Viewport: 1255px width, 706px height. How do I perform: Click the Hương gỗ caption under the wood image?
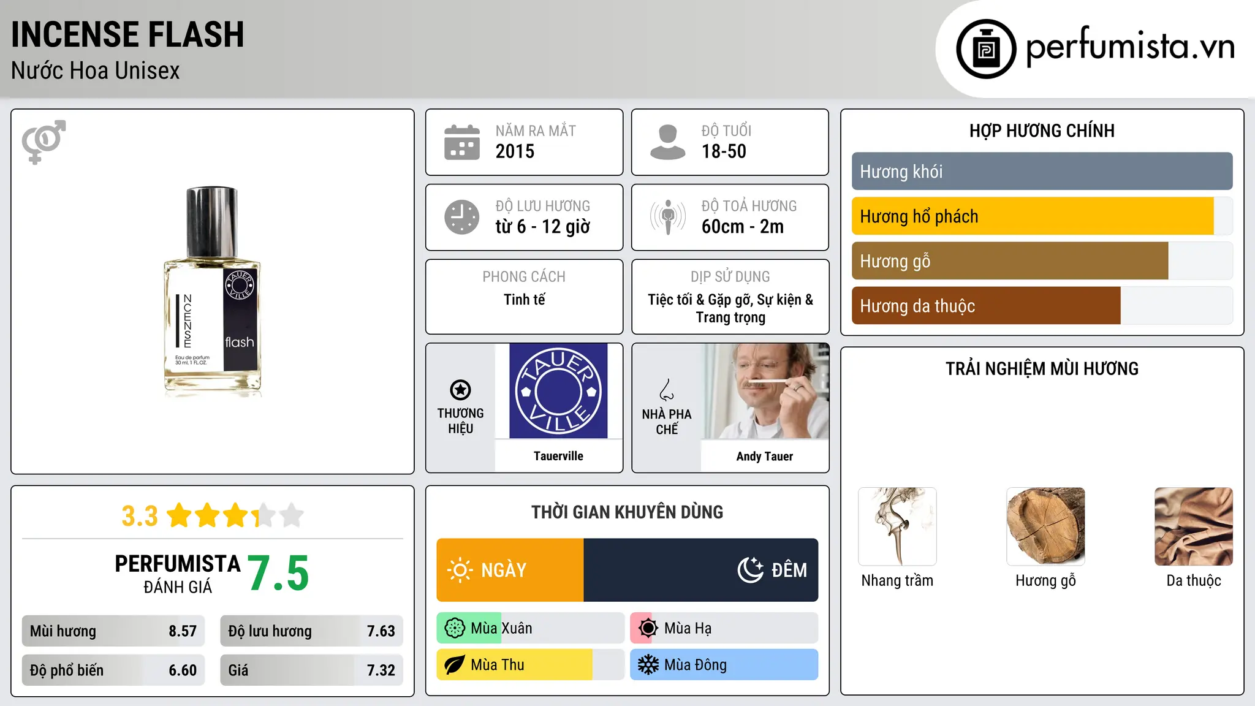tap(1045, 581)
